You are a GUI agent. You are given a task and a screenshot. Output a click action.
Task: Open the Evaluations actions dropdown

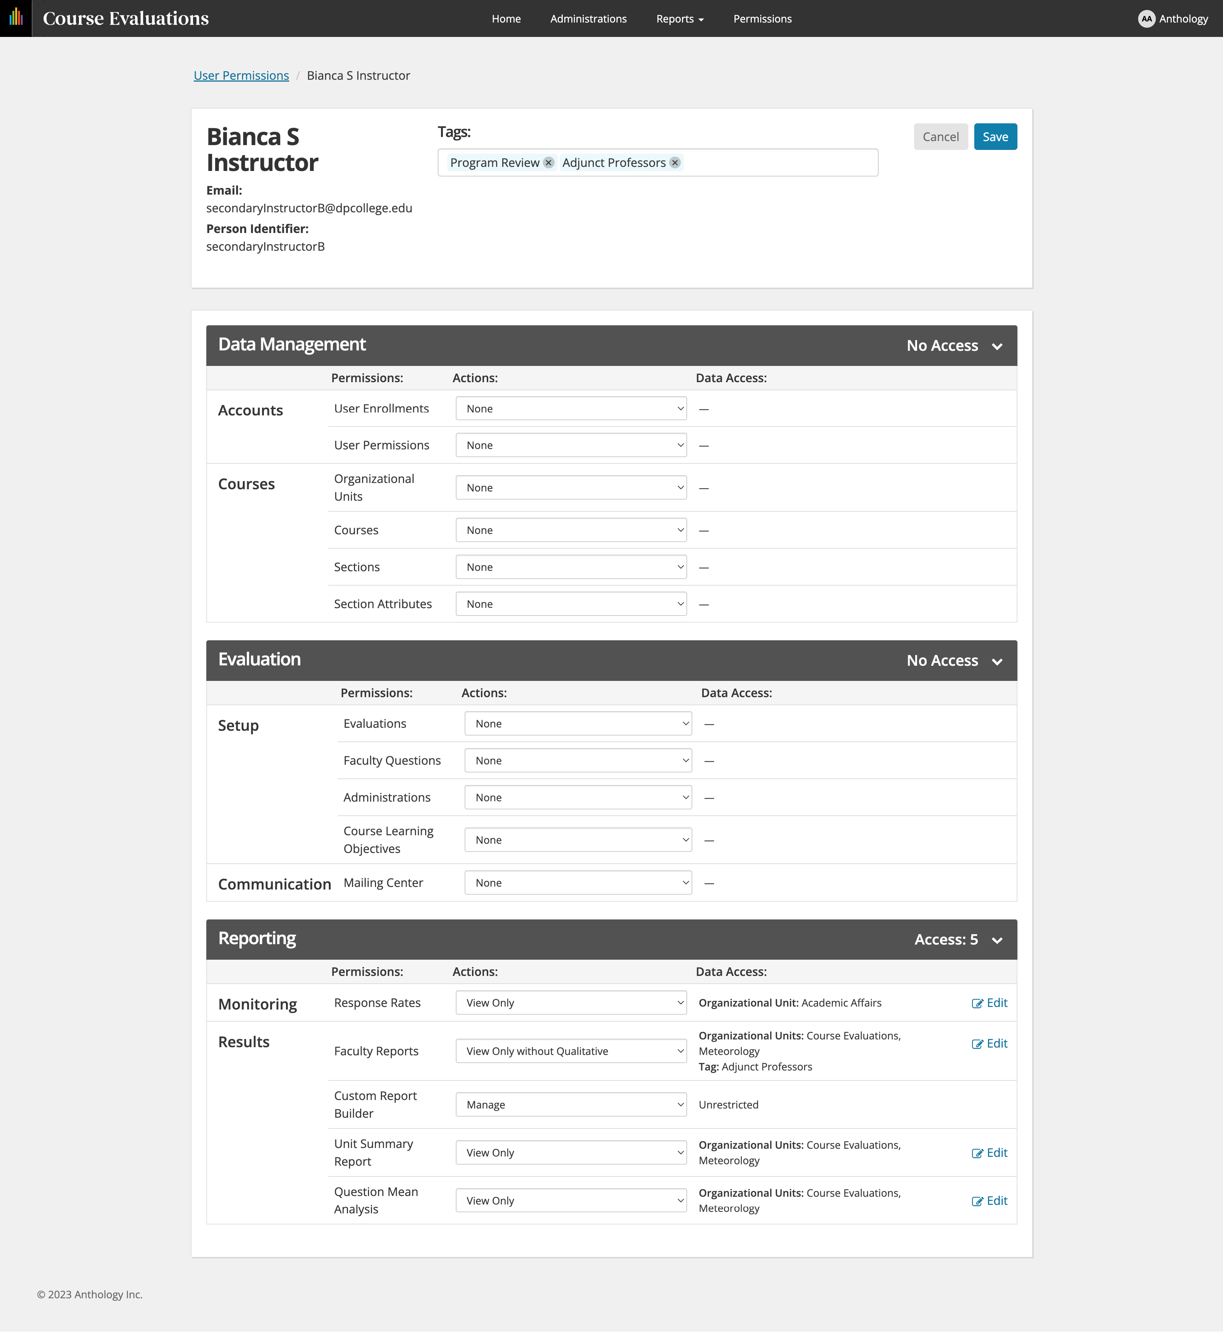[x=578, y=724]
